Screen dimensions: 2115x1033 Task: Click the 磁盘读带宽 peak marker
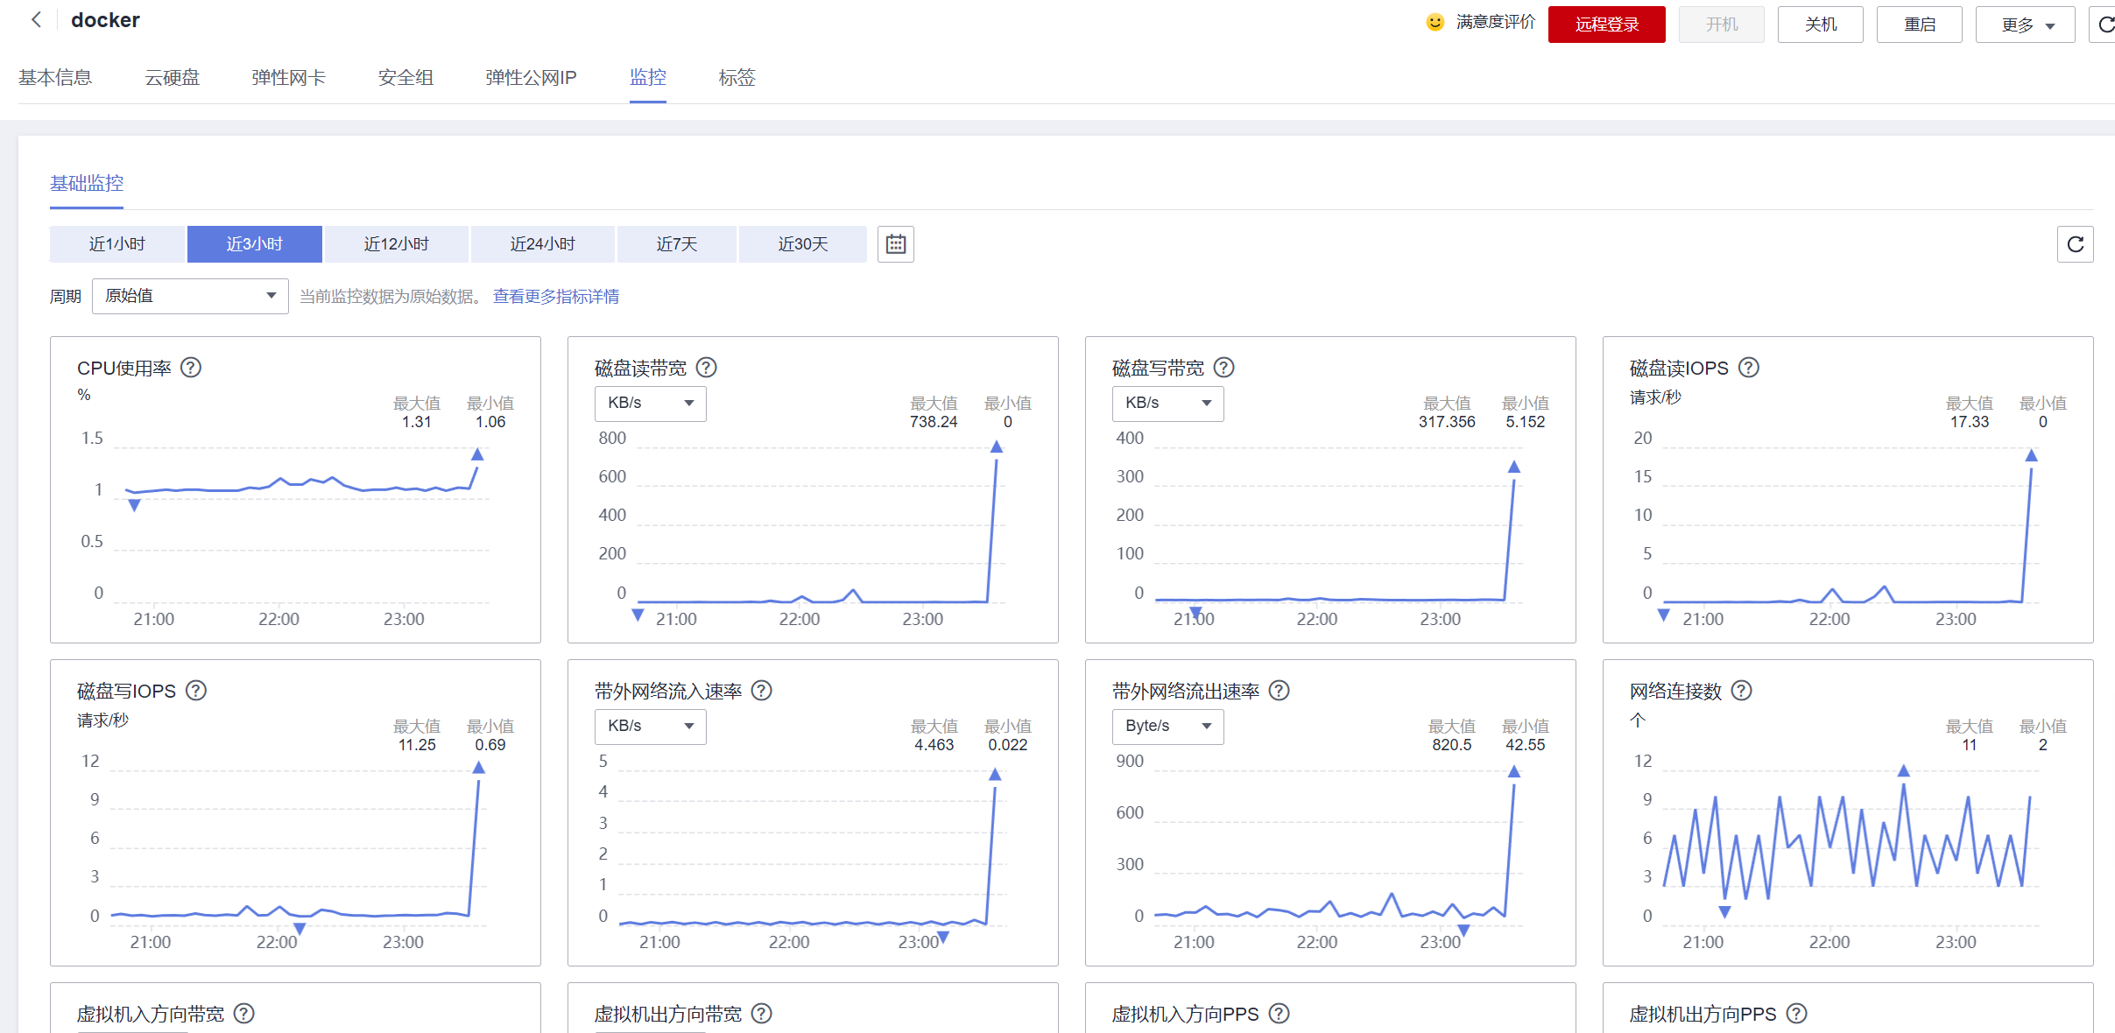point(996,447)
